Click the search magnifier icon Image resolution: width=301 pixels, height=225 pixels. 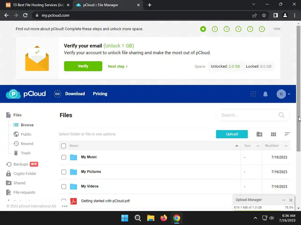(x=281, y=115)
